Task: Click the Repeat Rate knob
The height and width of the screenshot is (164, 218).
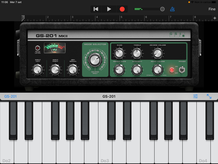Action: click(x=119, y=70)
